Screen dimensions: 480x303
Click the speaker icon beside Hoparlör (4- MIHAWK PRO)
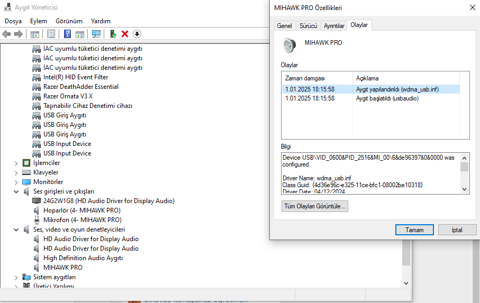pyautogui.click(x=37, y=210)
